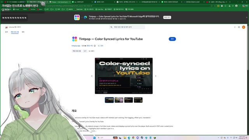The height and width of the screenshot is (140, 249).
Task: Open the Google bookmark
Action: 16,9
